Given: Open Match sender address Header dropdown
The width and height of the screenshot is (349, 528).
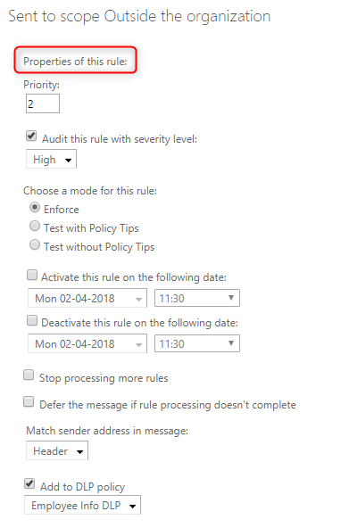Looking at the screenshot, I should pos(57,450).
